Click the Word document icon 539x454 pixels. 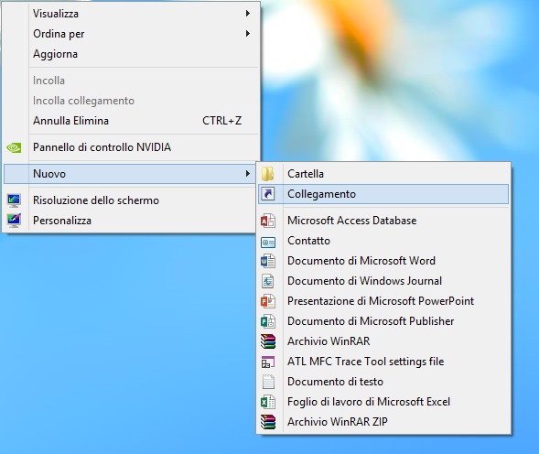268,261
